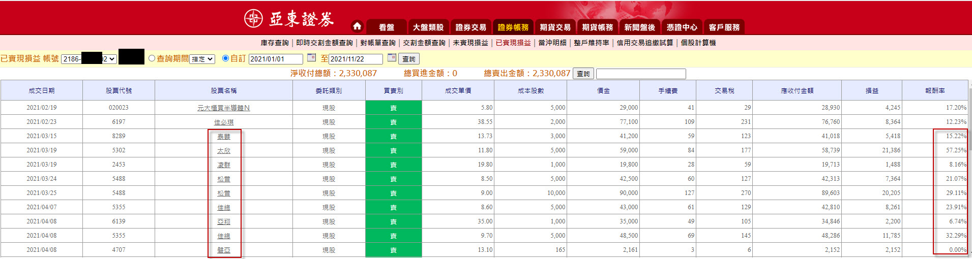Click the empty search box beside 總賣出金額
The height and width of the screenshot is (259, 972).
coord(641,74)
